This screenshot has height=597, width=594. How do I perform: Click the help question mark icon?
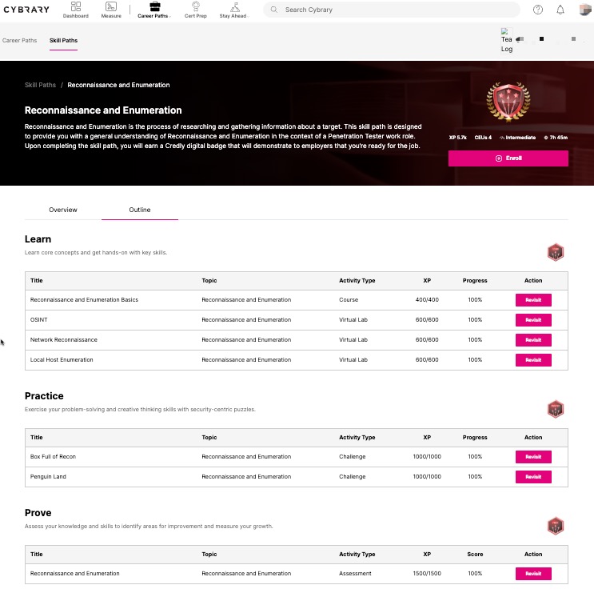538,10
